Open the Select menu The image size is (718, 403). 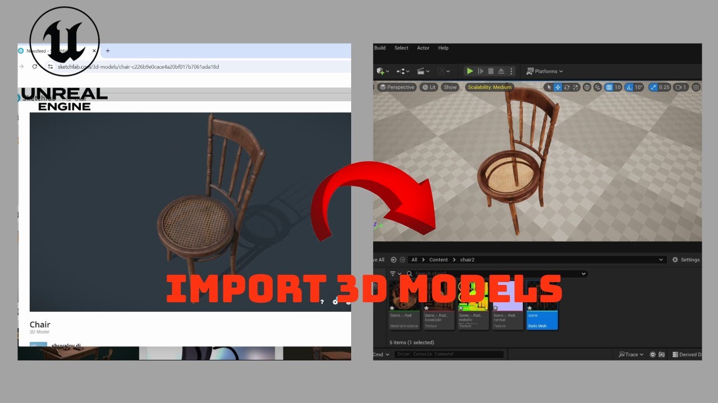click(x=402, y=48)
